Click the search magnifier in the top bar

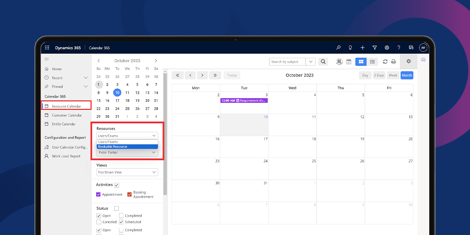[x=338, y=48]
